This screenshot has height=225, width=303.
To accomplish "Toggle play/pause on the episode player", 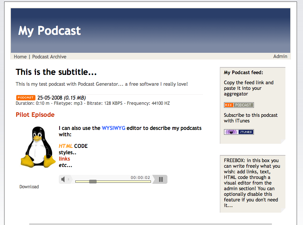I will [161, 179].
